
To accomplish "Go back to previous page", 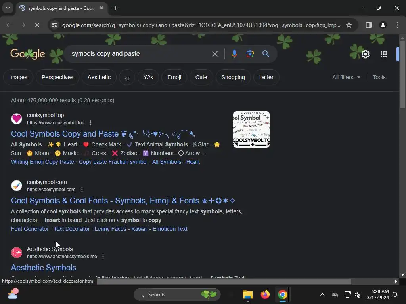I will 9,25.
